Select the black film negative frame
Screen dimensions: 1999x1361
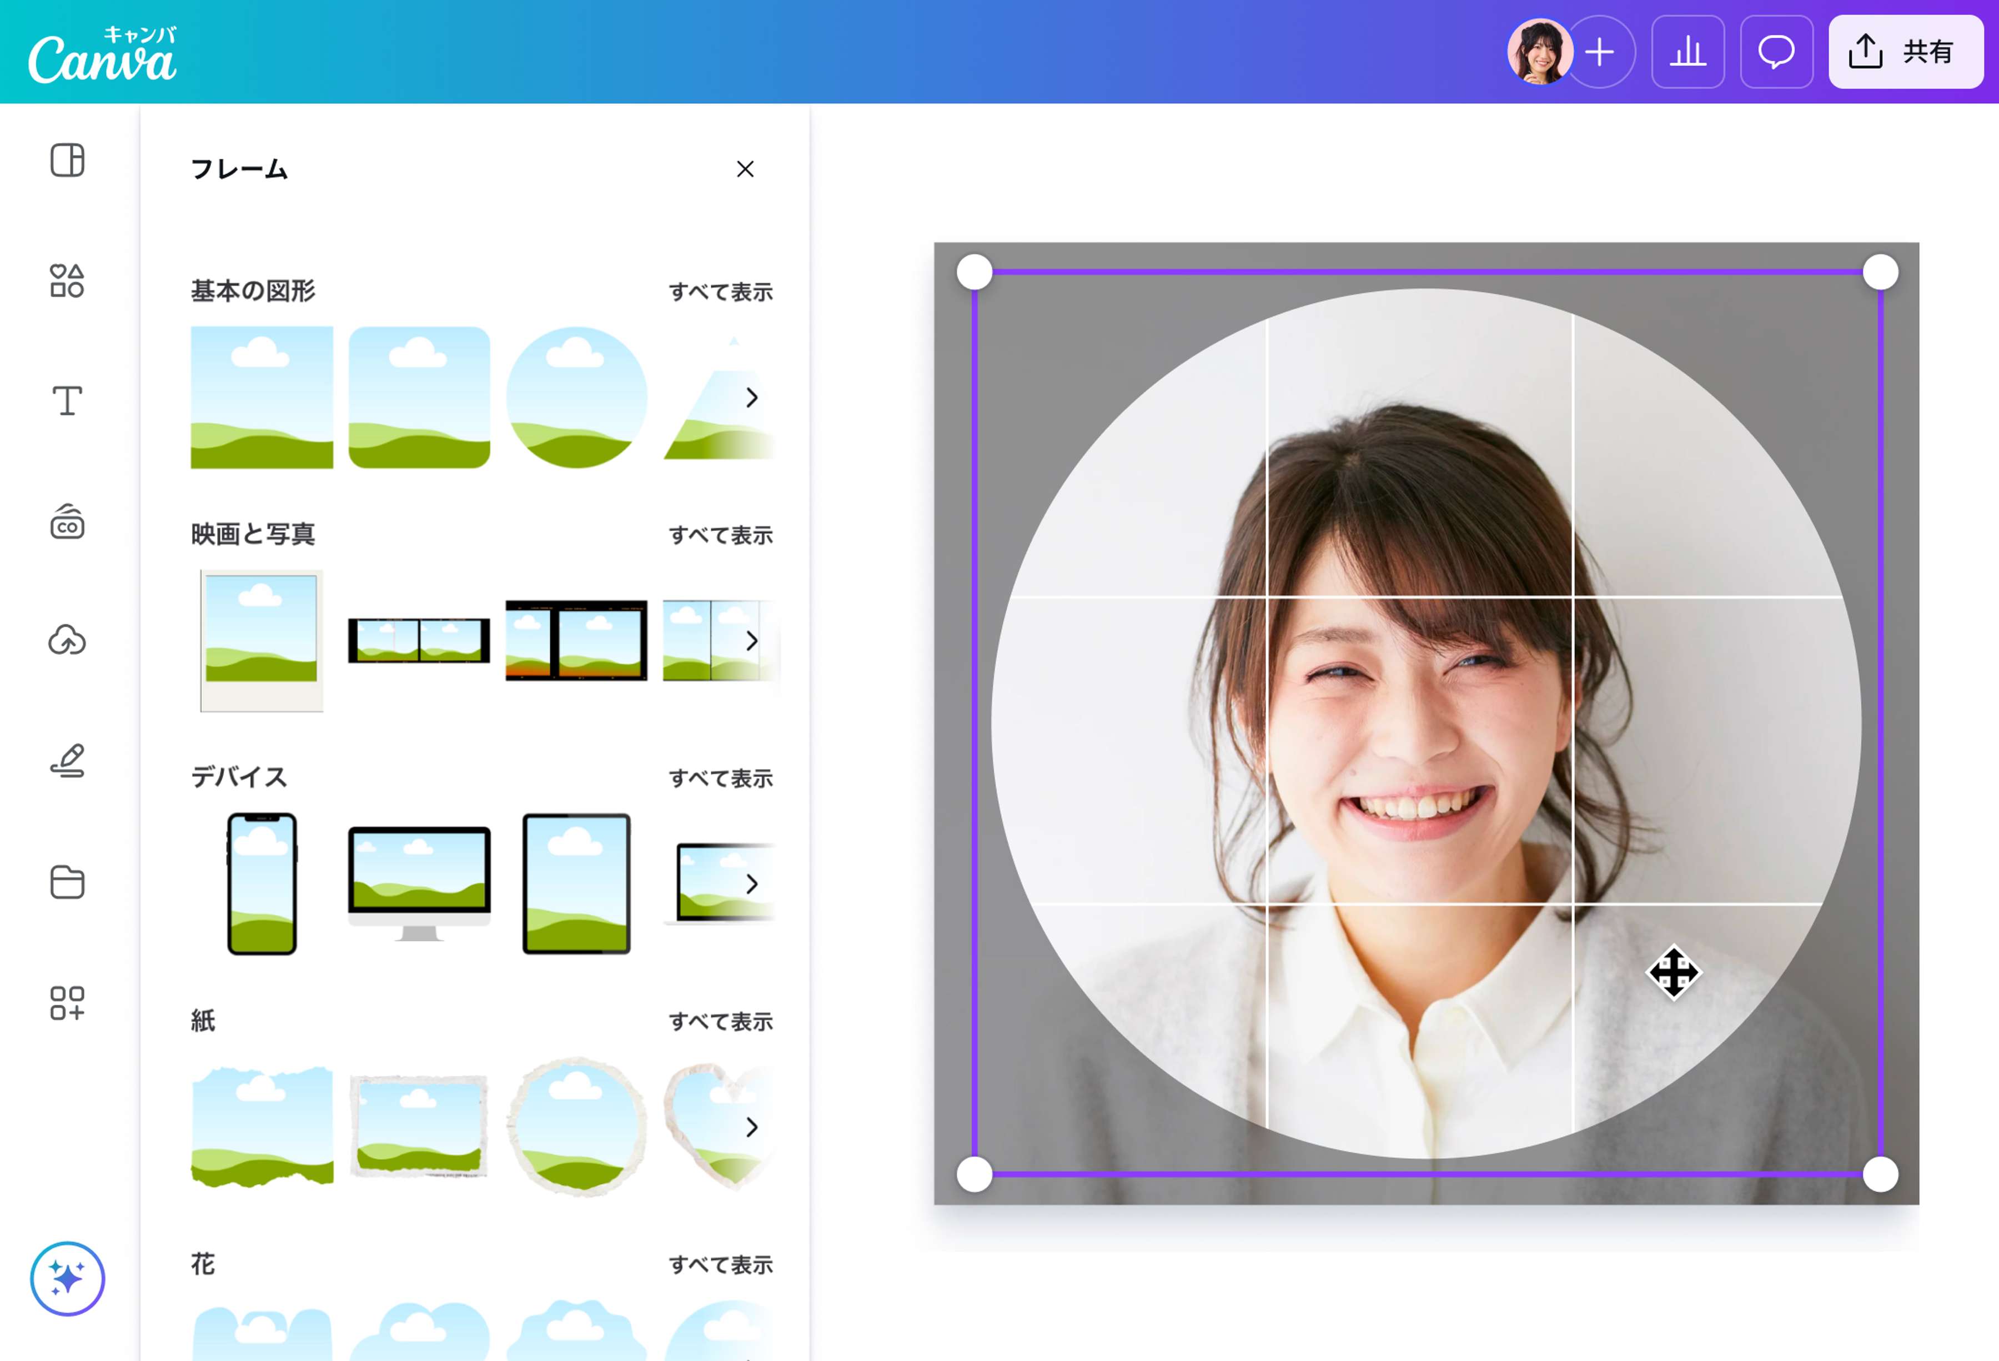tap(576, 641)
